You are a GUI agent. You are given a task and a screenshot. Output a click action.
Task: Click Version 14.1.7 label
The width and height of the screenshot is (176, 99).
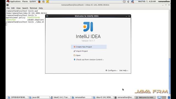click(x=88, y=41)
